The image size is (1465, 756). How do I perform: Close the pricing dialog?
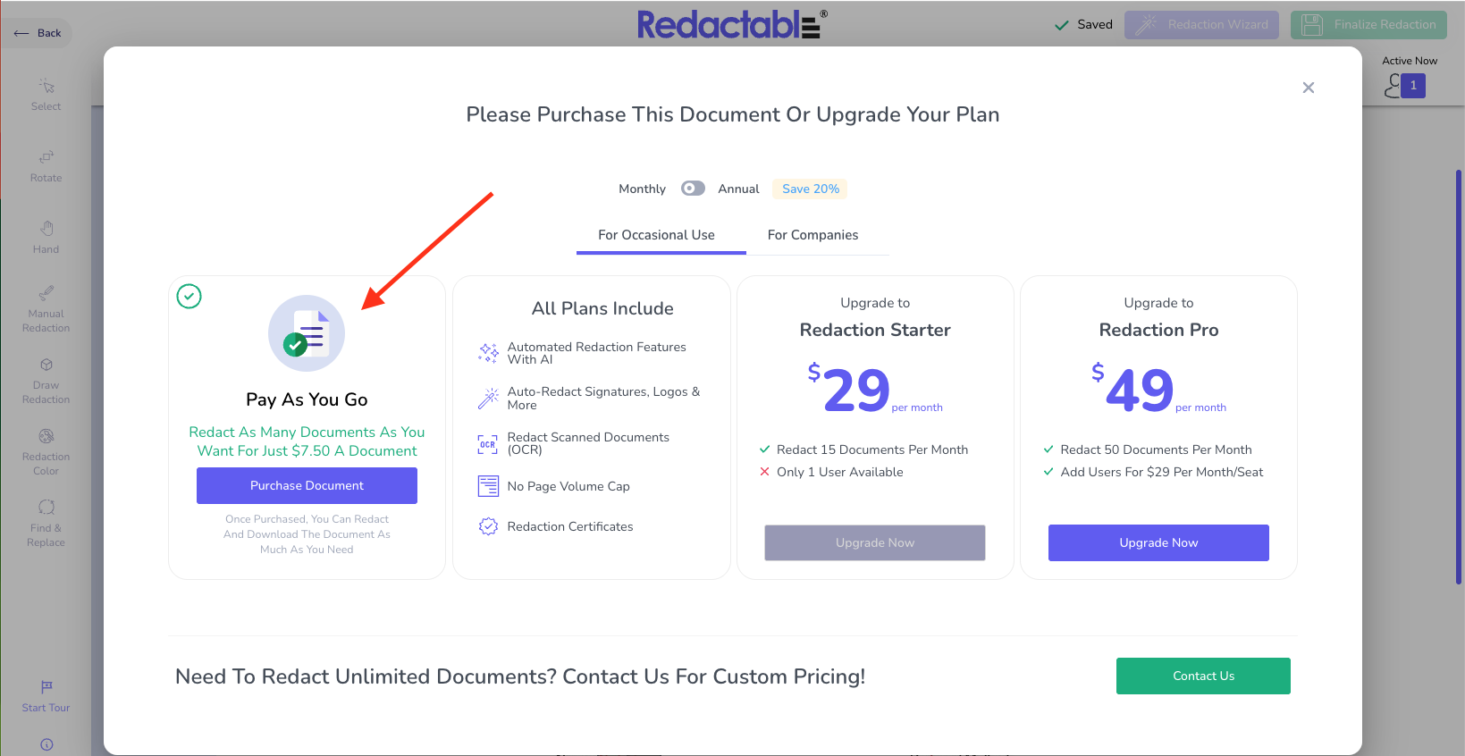pos(1309,88)
